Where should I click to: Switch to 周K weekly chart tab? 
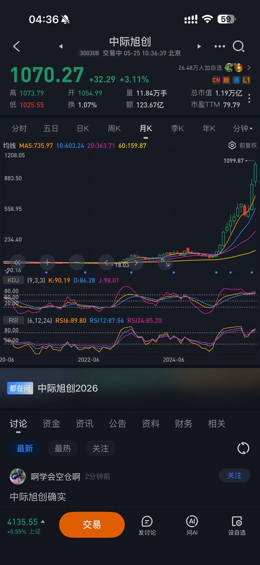click(114, 129)
